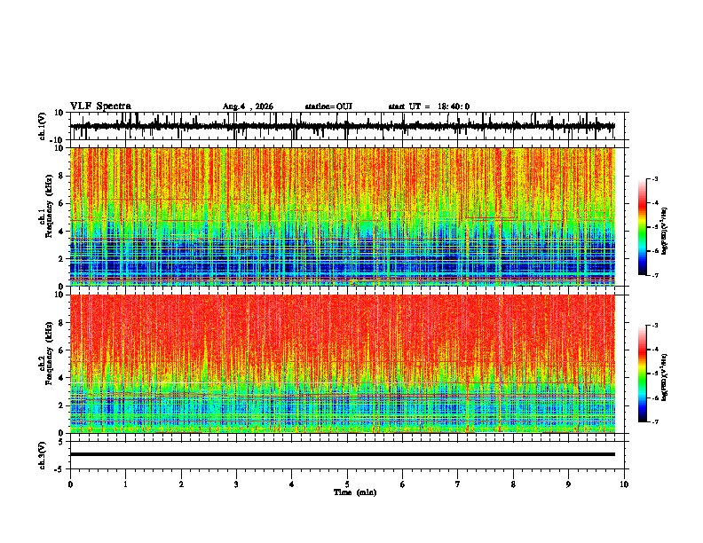Click the thick black ch.3 trace line
This screenshot has height=543, width=703.
(343, 454)
